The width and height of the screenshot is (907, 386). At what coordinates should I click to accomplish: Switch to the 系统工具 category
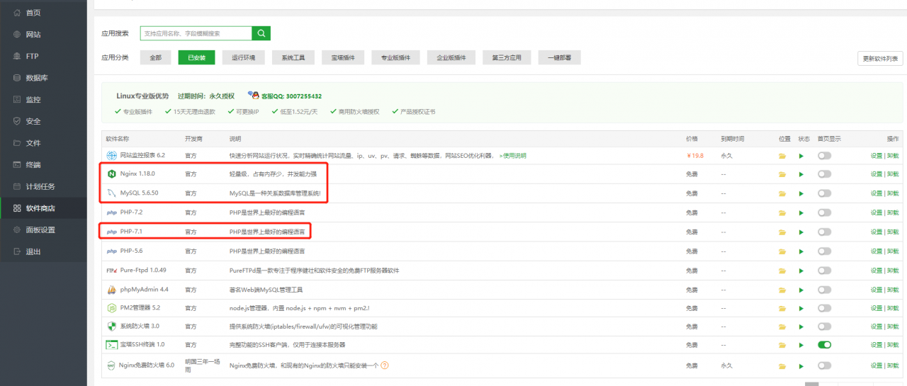click(293, 57)
